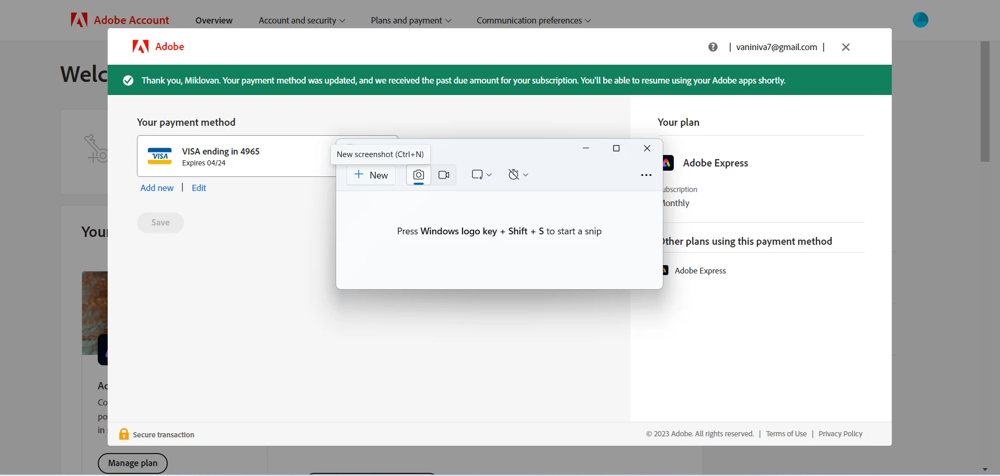Image resolution: width=1000 pixels, height=476 pixels.
Task: Click the Manage plan button
Action: click(x=133, y=463)
